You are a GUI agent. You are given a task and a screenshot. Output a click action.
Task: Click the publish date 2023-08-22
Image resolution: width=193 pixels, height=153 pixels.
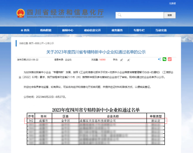click(x=32, y=60)
